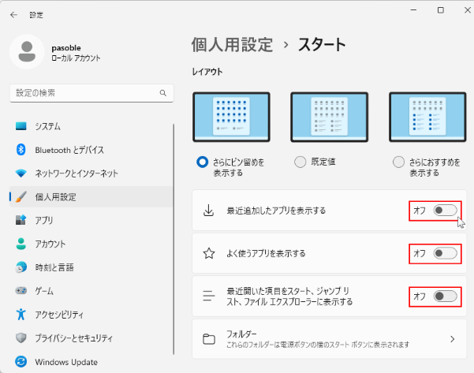474x373 pixels.
Task: Open the ゲーム controller icon
Action: (x=21, y=291)
